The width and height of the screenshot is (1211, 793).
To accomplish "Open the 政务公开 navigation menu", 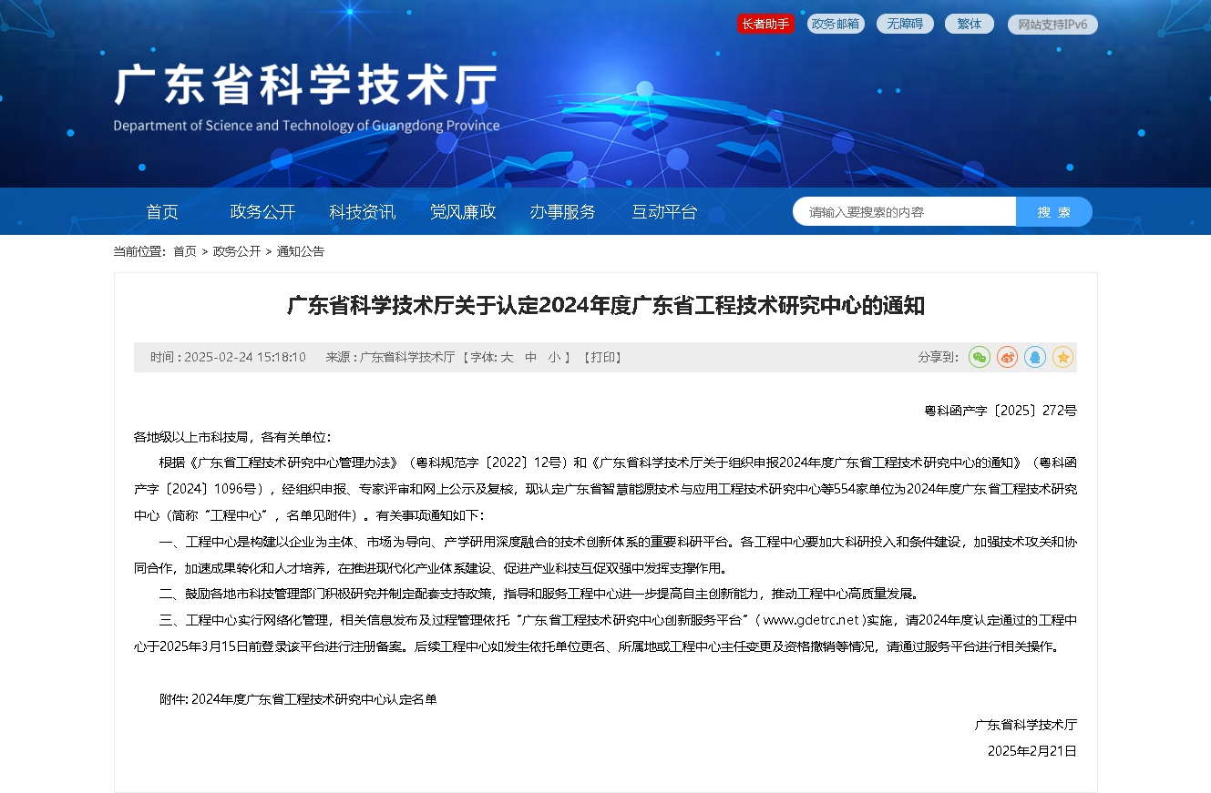I will coord(262,211).
